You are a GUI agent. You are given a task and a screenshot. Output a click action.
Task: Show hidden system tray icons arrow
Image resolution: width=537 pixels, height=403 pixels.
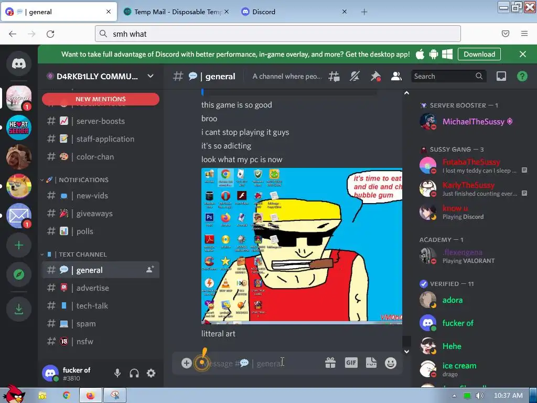(x=454, y=396)
